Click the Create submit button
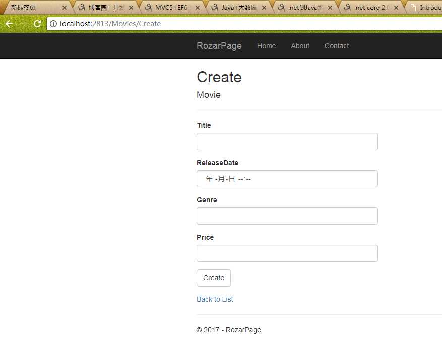 tap(214, 278)
